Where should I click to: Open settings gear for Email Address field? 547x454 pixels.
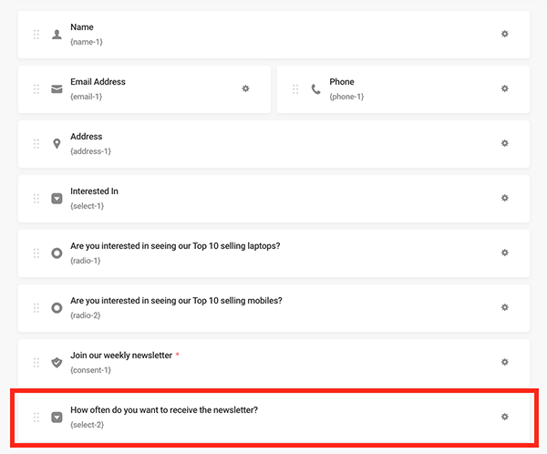pos(245,88)
